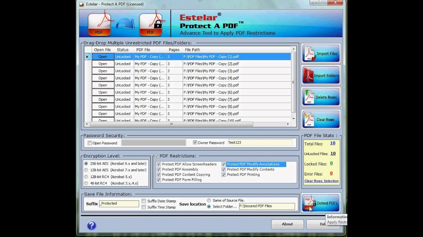Image resolution: width=423 pixels, height=237 pixels.
Task: Click the Clear Rows button
Action: pyautogui.click(x=321, y=119)
